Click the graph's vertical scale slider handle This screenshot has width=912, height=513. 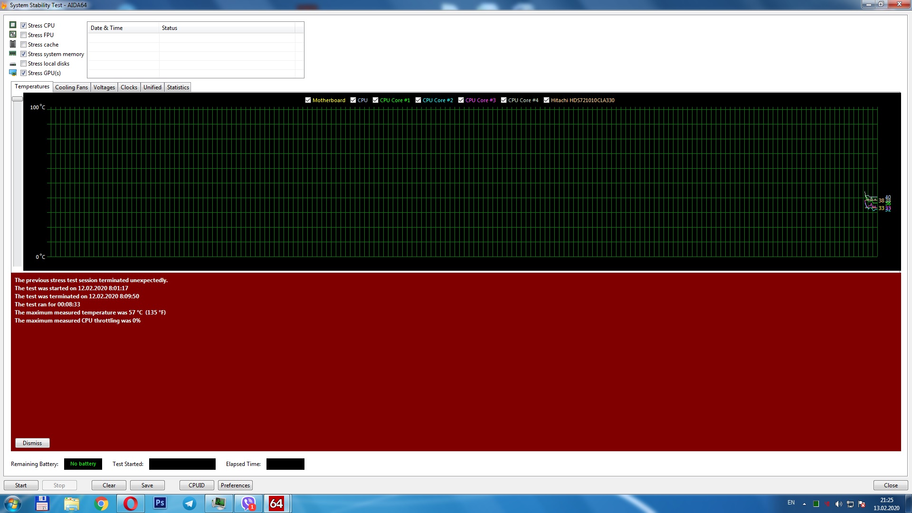pos(17,99)
